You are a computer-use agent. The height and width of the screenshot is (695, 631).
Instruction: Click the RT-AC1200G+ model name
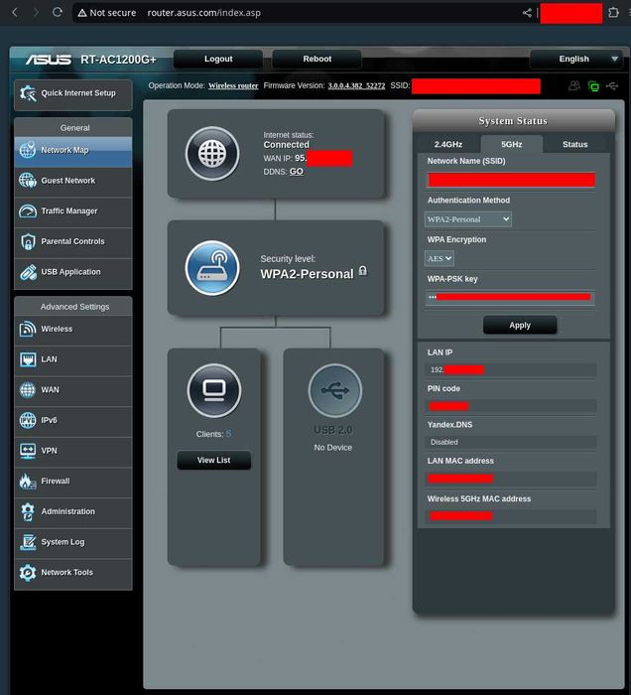pos(118,60)
